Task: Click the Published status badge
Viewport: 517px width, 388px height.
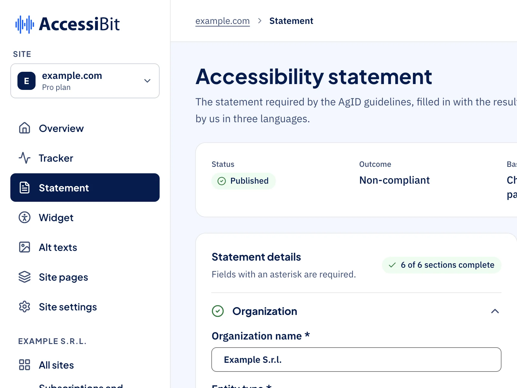Action: pos(243,181)
